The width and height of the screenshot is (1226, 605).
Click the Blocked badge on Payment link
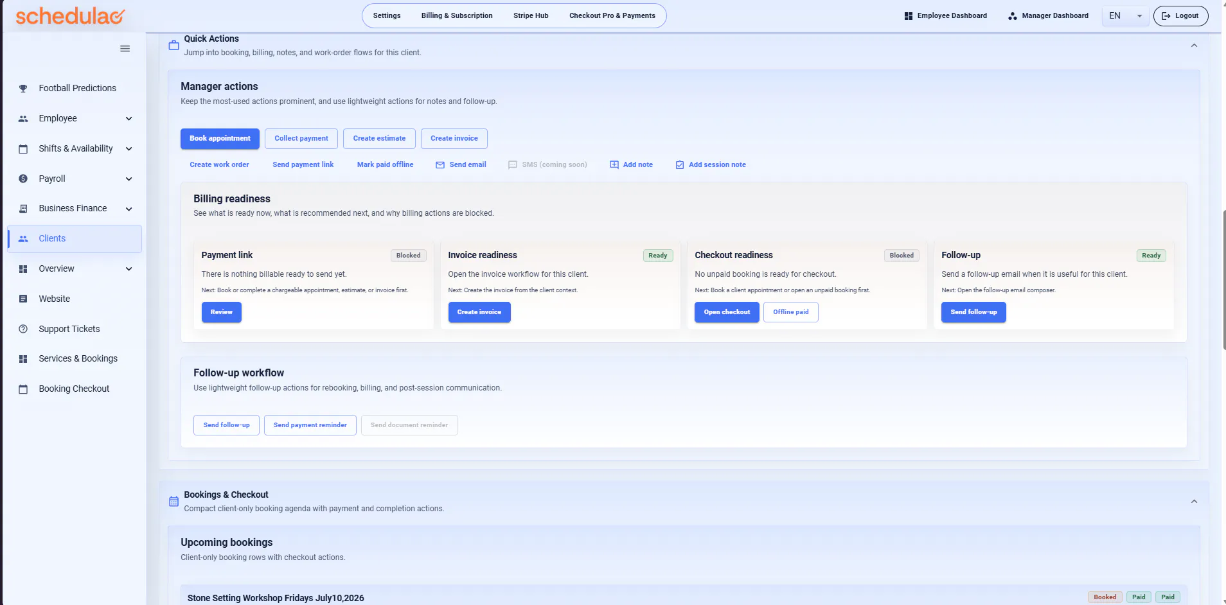coord(408,256)
